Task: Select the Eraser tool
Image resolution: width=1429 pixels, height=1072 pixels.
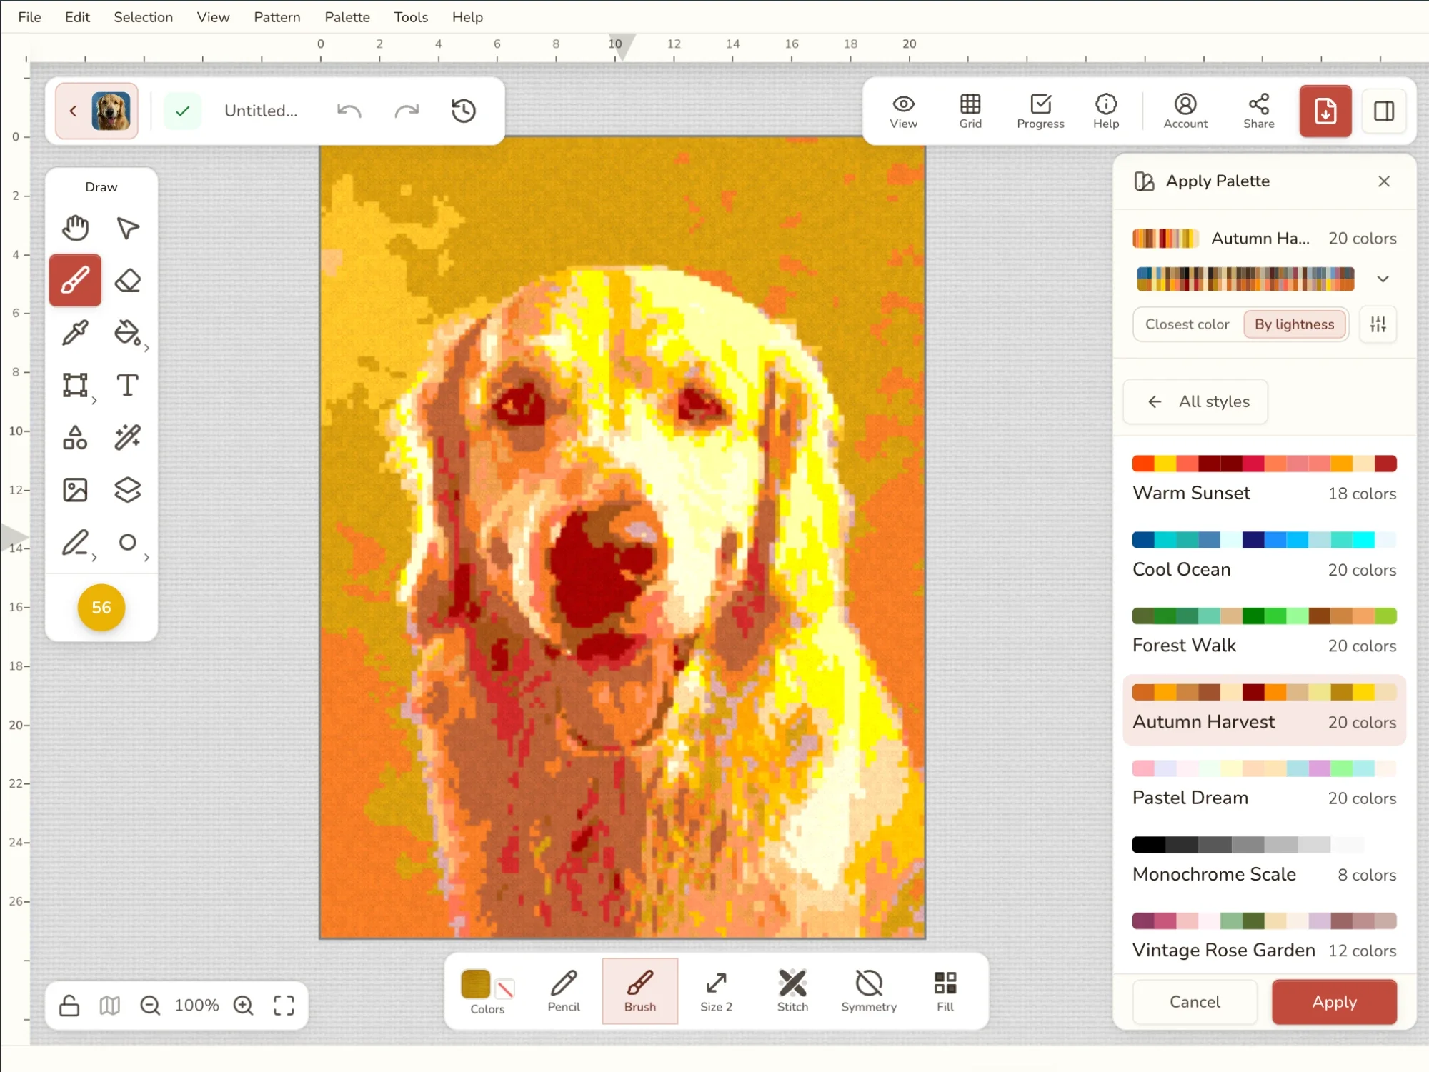Action: coord(127,281)
